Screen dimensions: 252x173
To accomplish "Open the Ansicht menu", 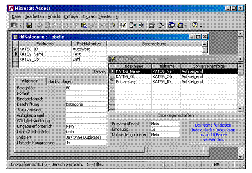I will (54, 16).
